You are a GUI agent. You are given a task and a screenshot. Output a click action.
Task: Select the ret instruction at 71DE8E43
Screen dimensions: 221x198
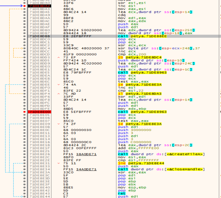(122, 194)
